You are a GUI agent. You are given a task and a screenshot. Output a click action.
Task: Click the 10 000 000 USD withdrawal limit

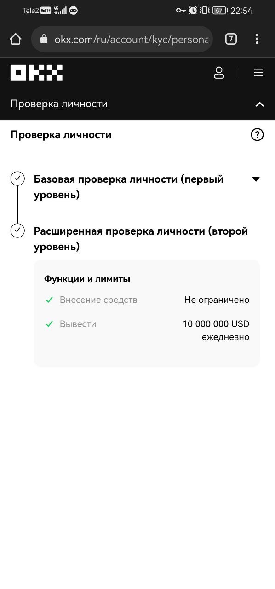216,324
